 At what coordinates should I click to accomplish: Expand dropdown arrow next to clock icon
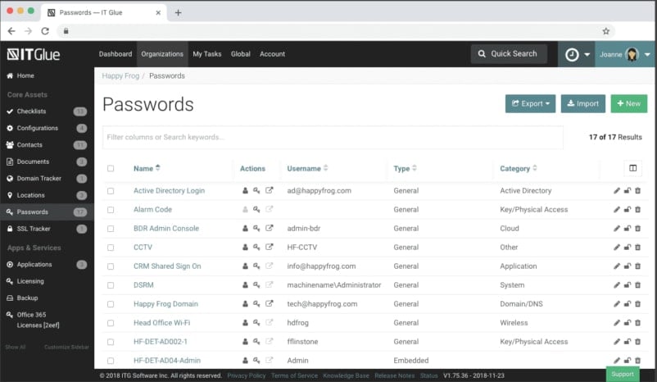pos(587,54)
